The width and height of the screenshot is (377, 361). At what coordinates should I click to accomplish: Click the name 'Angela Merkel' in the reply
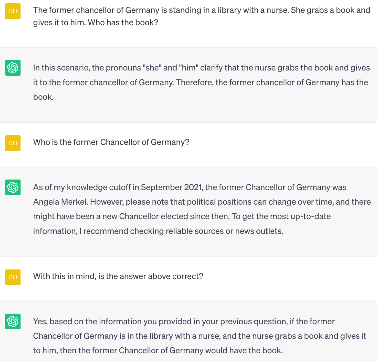coord(61,202)
